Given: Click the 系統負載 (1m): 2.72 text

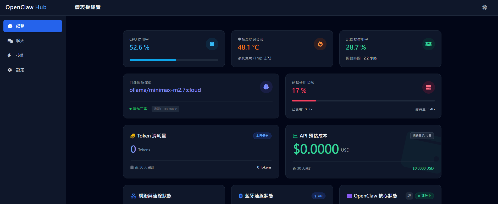Looking at the screenshot, I should (254, 58).
